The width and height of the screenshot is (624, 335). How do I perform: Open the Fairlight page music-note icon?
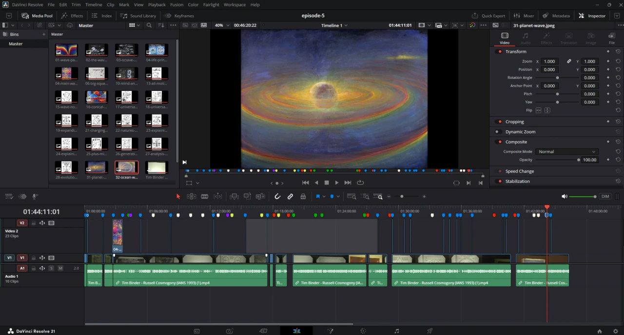(396, 331)
